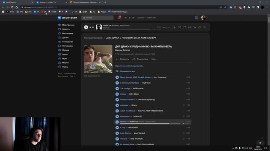Play the track High Note
The width and height of the screenshot is (270, 151).
point(117,83)
